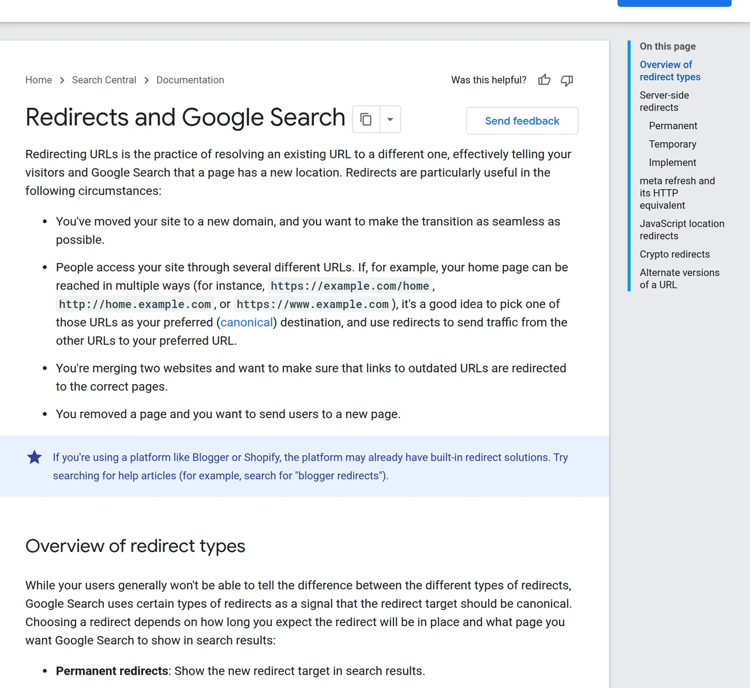Open Documentation breadcrumb link
The width and height of the screenshot is (750, 688).
[x=190, y=80]
